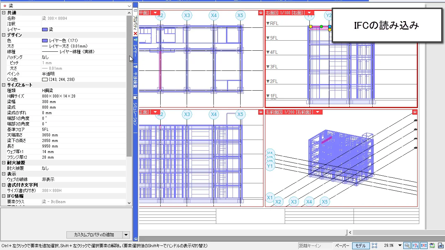Click the 要素クラス value 梁 - IfcBeam

click(x=54, y=202)
